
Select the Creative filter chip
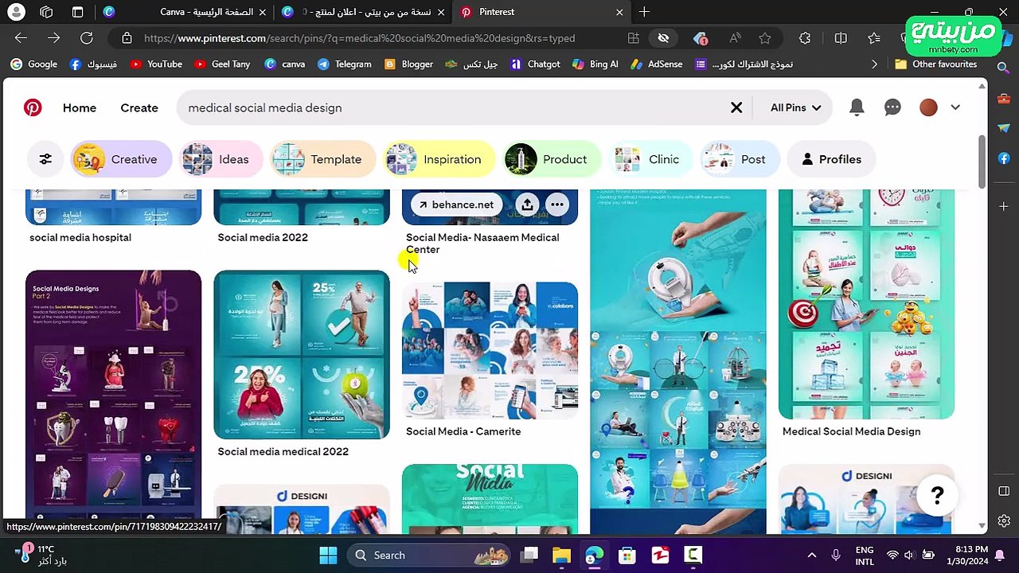pyautogui.click(x=120, y=159)
